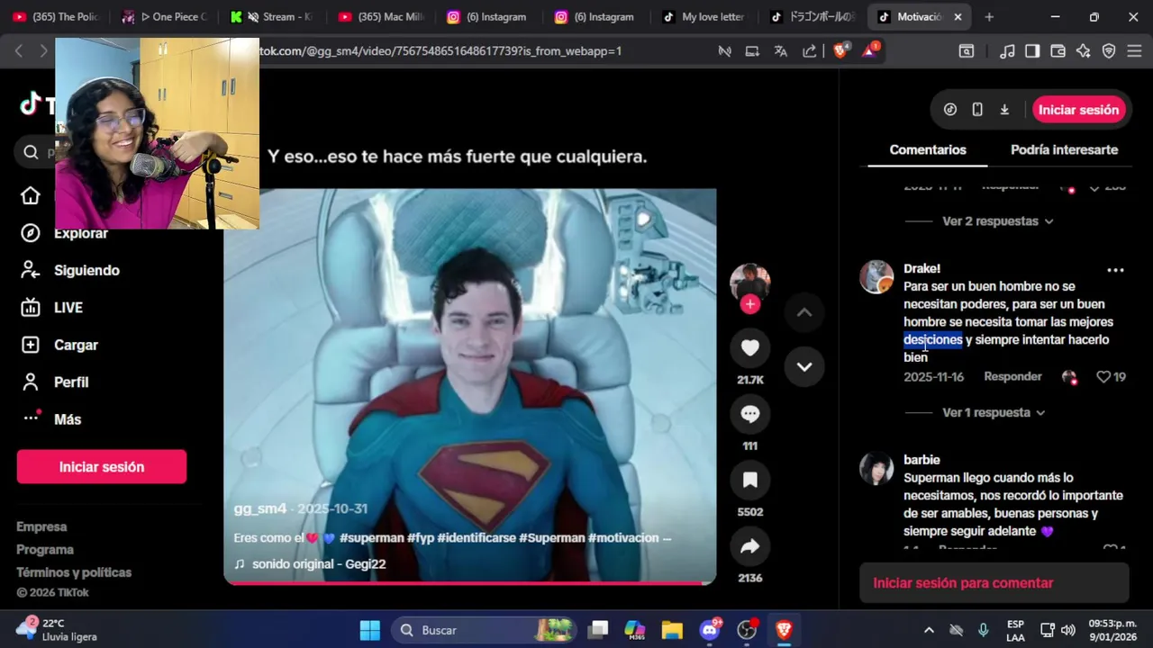Seek using the red video progress bar

(469, 583)
